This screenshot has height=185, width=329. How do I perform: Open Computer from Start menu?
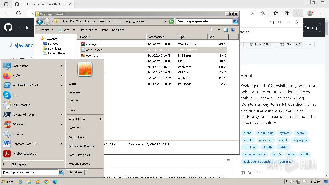pyautogui.click(x=75, y=128)
